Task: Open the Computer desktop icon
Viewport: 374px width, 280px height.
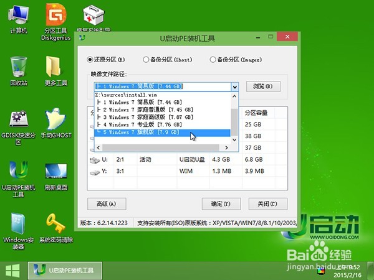Action: click(x=18, y=19)
